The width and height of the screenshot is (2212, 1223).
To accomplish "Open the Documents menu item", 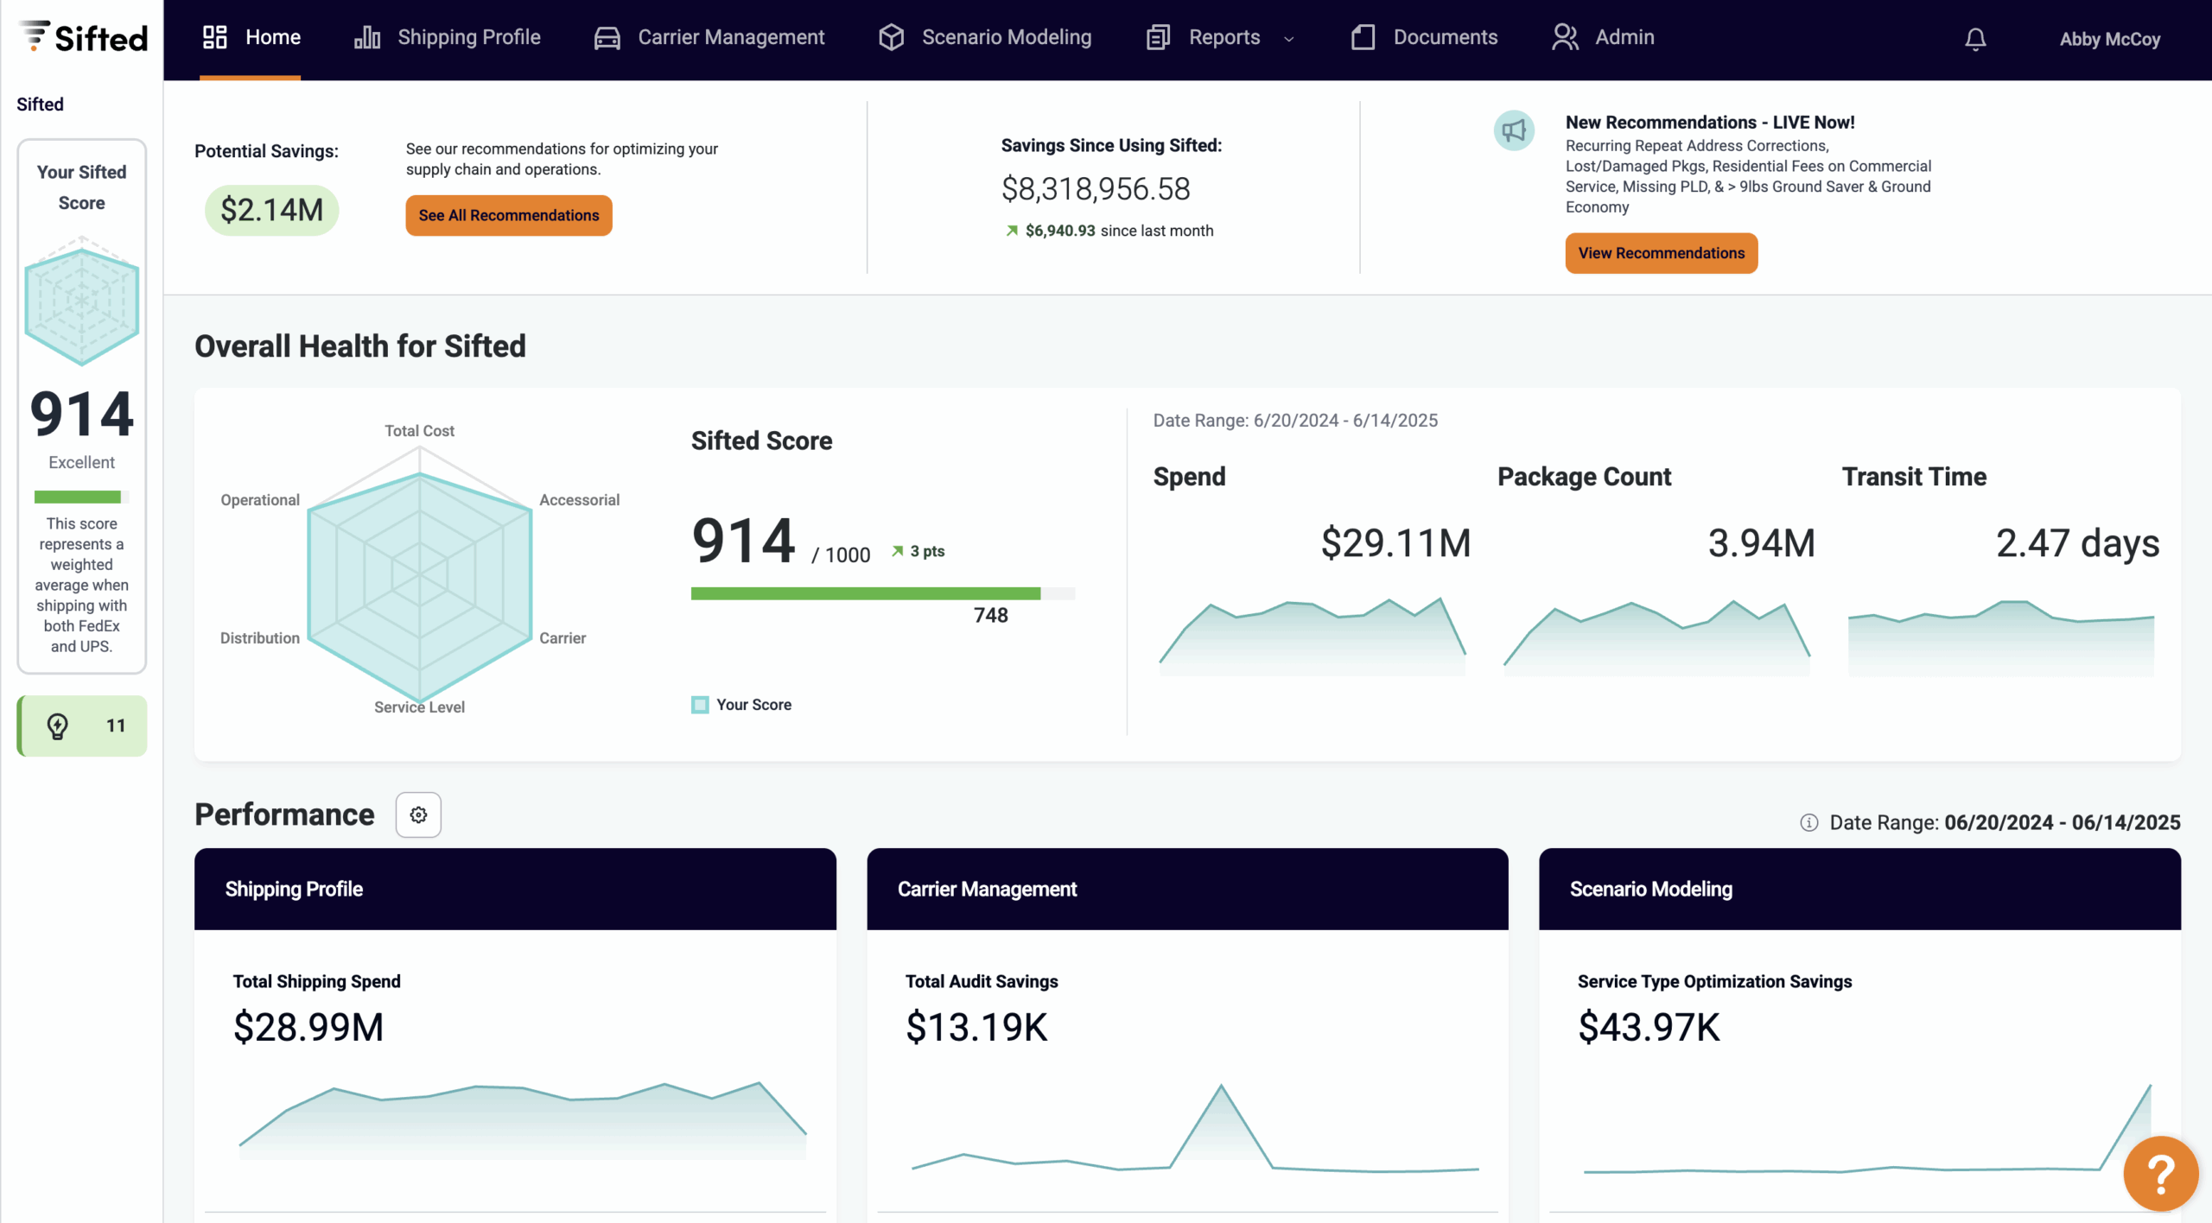I will (1424, 37).
